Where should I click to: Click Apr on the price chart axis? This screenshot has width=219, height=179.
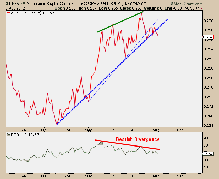67,130
